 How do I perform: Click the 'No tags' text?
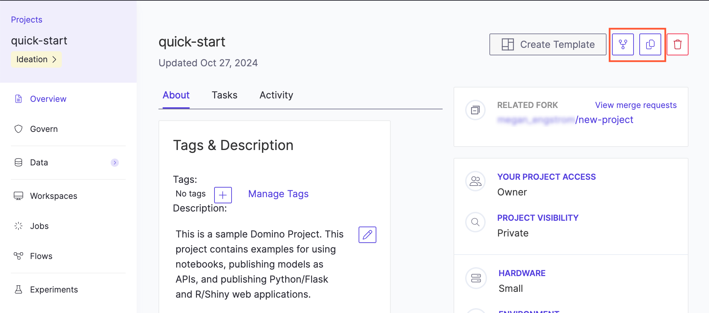point(191,194)
